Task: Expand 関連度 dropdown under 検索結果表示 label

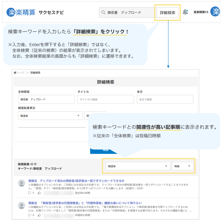Action: pos(50,116)
